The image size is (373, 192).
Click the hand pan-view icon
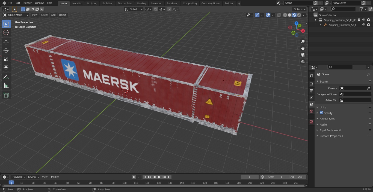303,48
